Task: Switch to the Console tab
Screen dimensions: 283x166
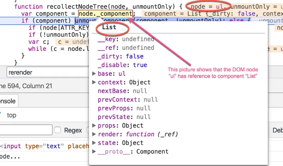Action: pos(8,101)
